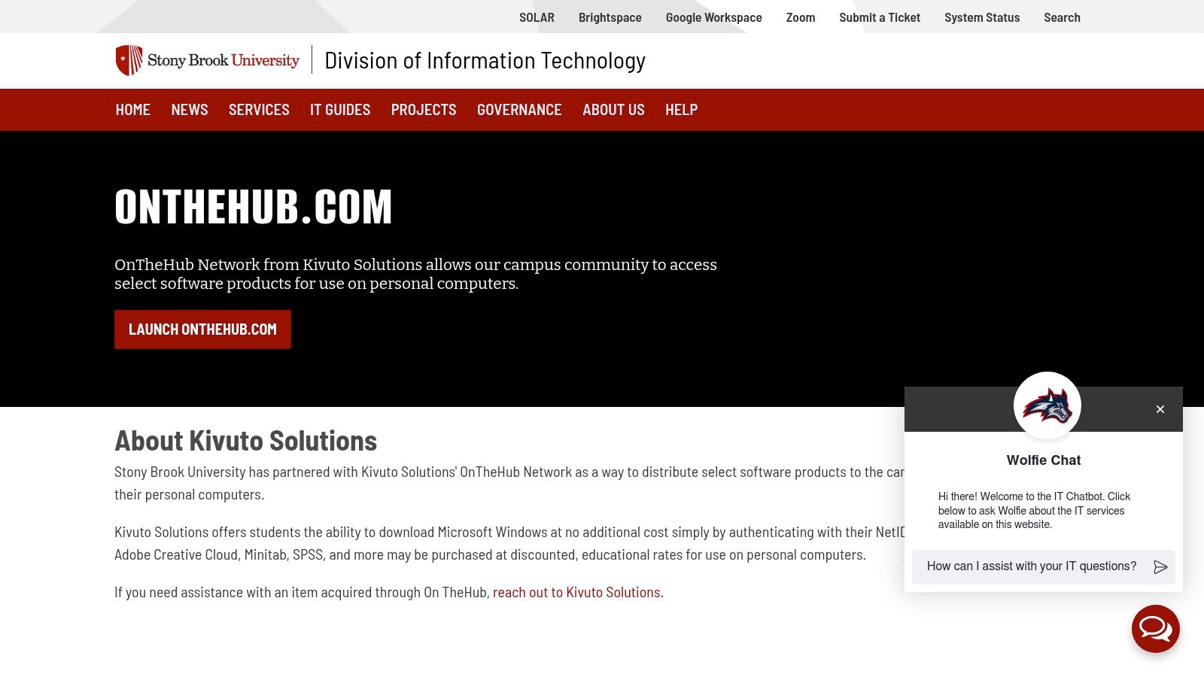Open the IT Guides menu item

(x=340, y=110)
